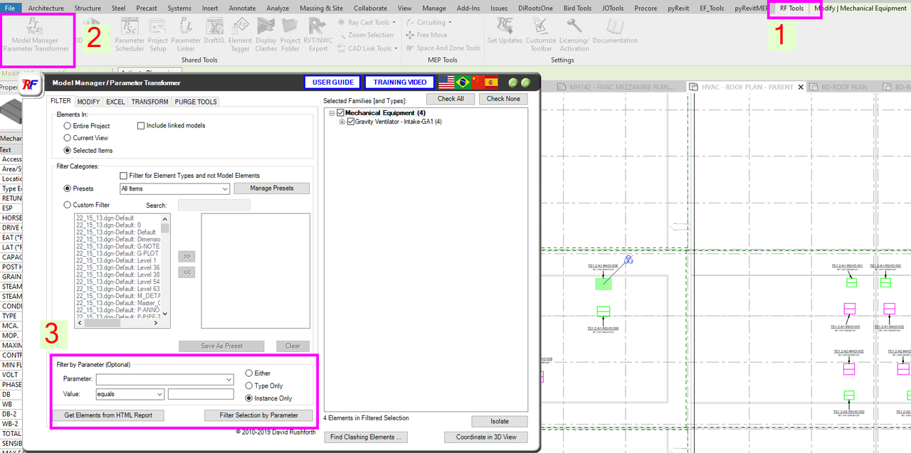Open Licensing/Activation settings
This screenshot has width=911, height=453.
[574, 34]
